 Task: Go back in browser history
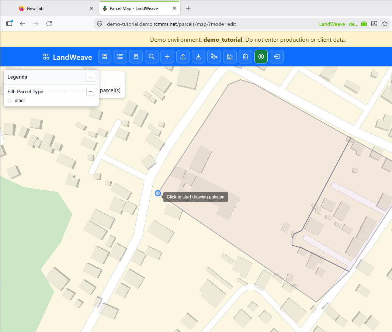22,24
